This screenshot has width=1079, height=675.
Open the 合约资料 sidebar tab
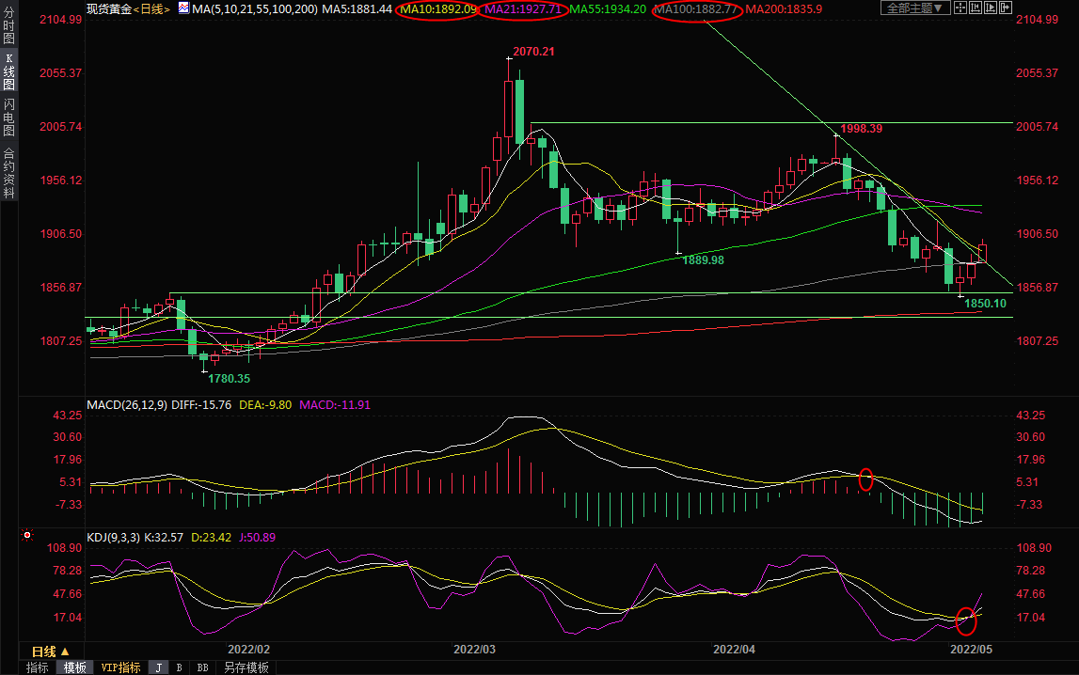[x=8, y=173]
